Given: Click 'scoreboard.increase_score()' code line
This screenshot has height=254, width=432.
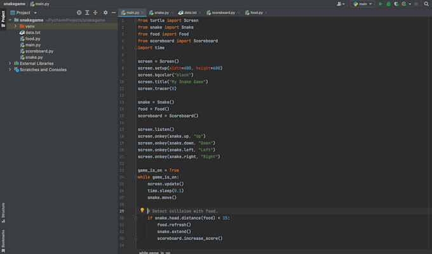Looking at the screenshot, I should [x=190, y=238].
